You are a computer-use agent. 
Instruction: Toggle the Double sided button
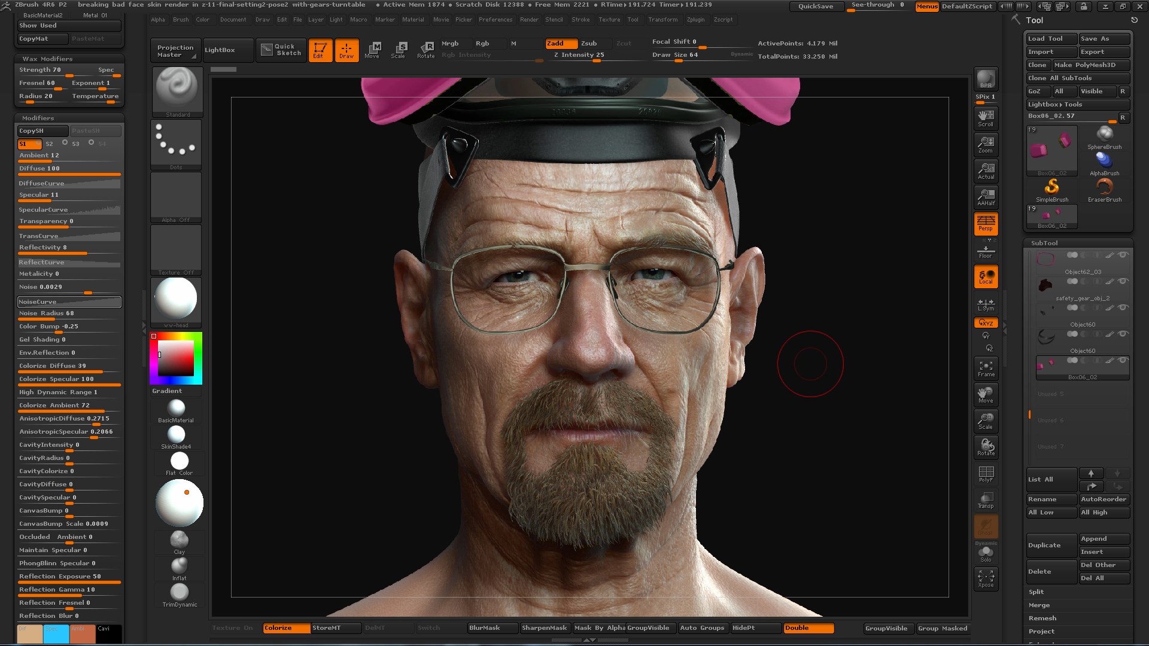click(x=808, y=627)
